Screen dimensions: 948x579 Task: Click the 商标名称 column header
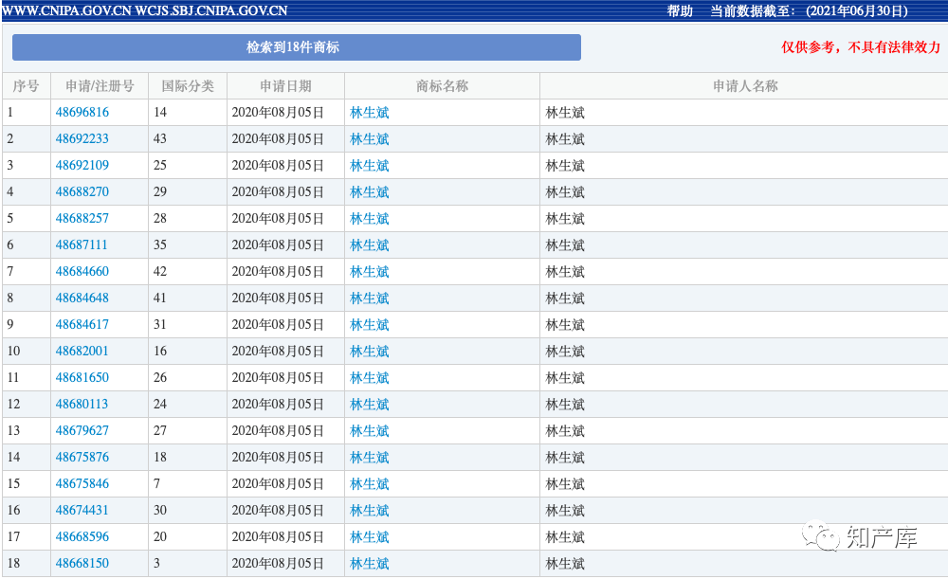coord(442,86)
